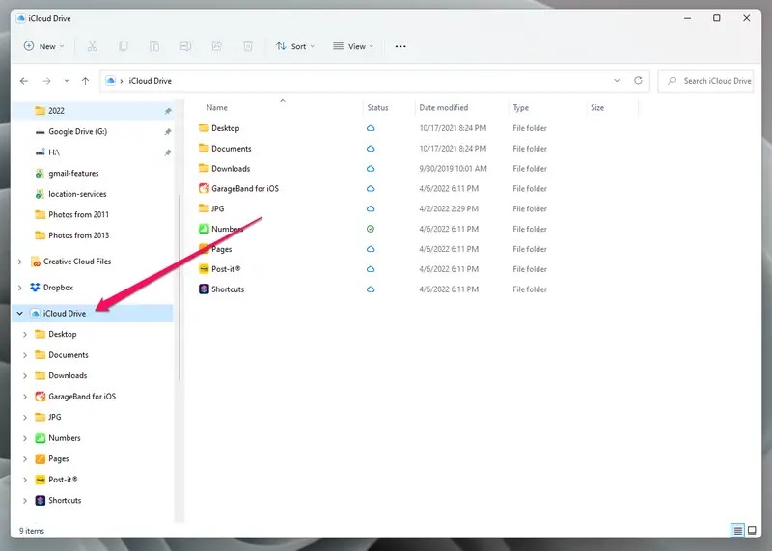Select Dropbox in the navigation pane
This screenshot has height=551, width=772.
click(x=58, y=288)
